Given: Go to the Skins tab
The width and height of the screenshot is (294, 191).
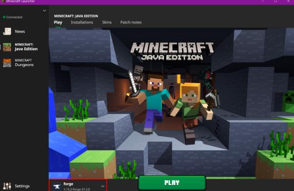Looking at the screenshot, I should 107,22.
